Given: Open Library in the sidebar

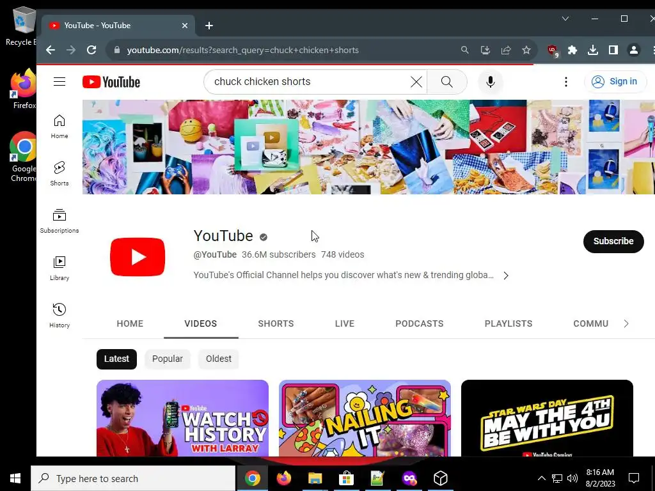Looking at the screenshot, I should point(59,269).
